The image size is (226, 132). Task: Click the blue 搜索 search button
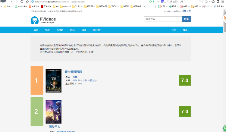click(186, 19)
